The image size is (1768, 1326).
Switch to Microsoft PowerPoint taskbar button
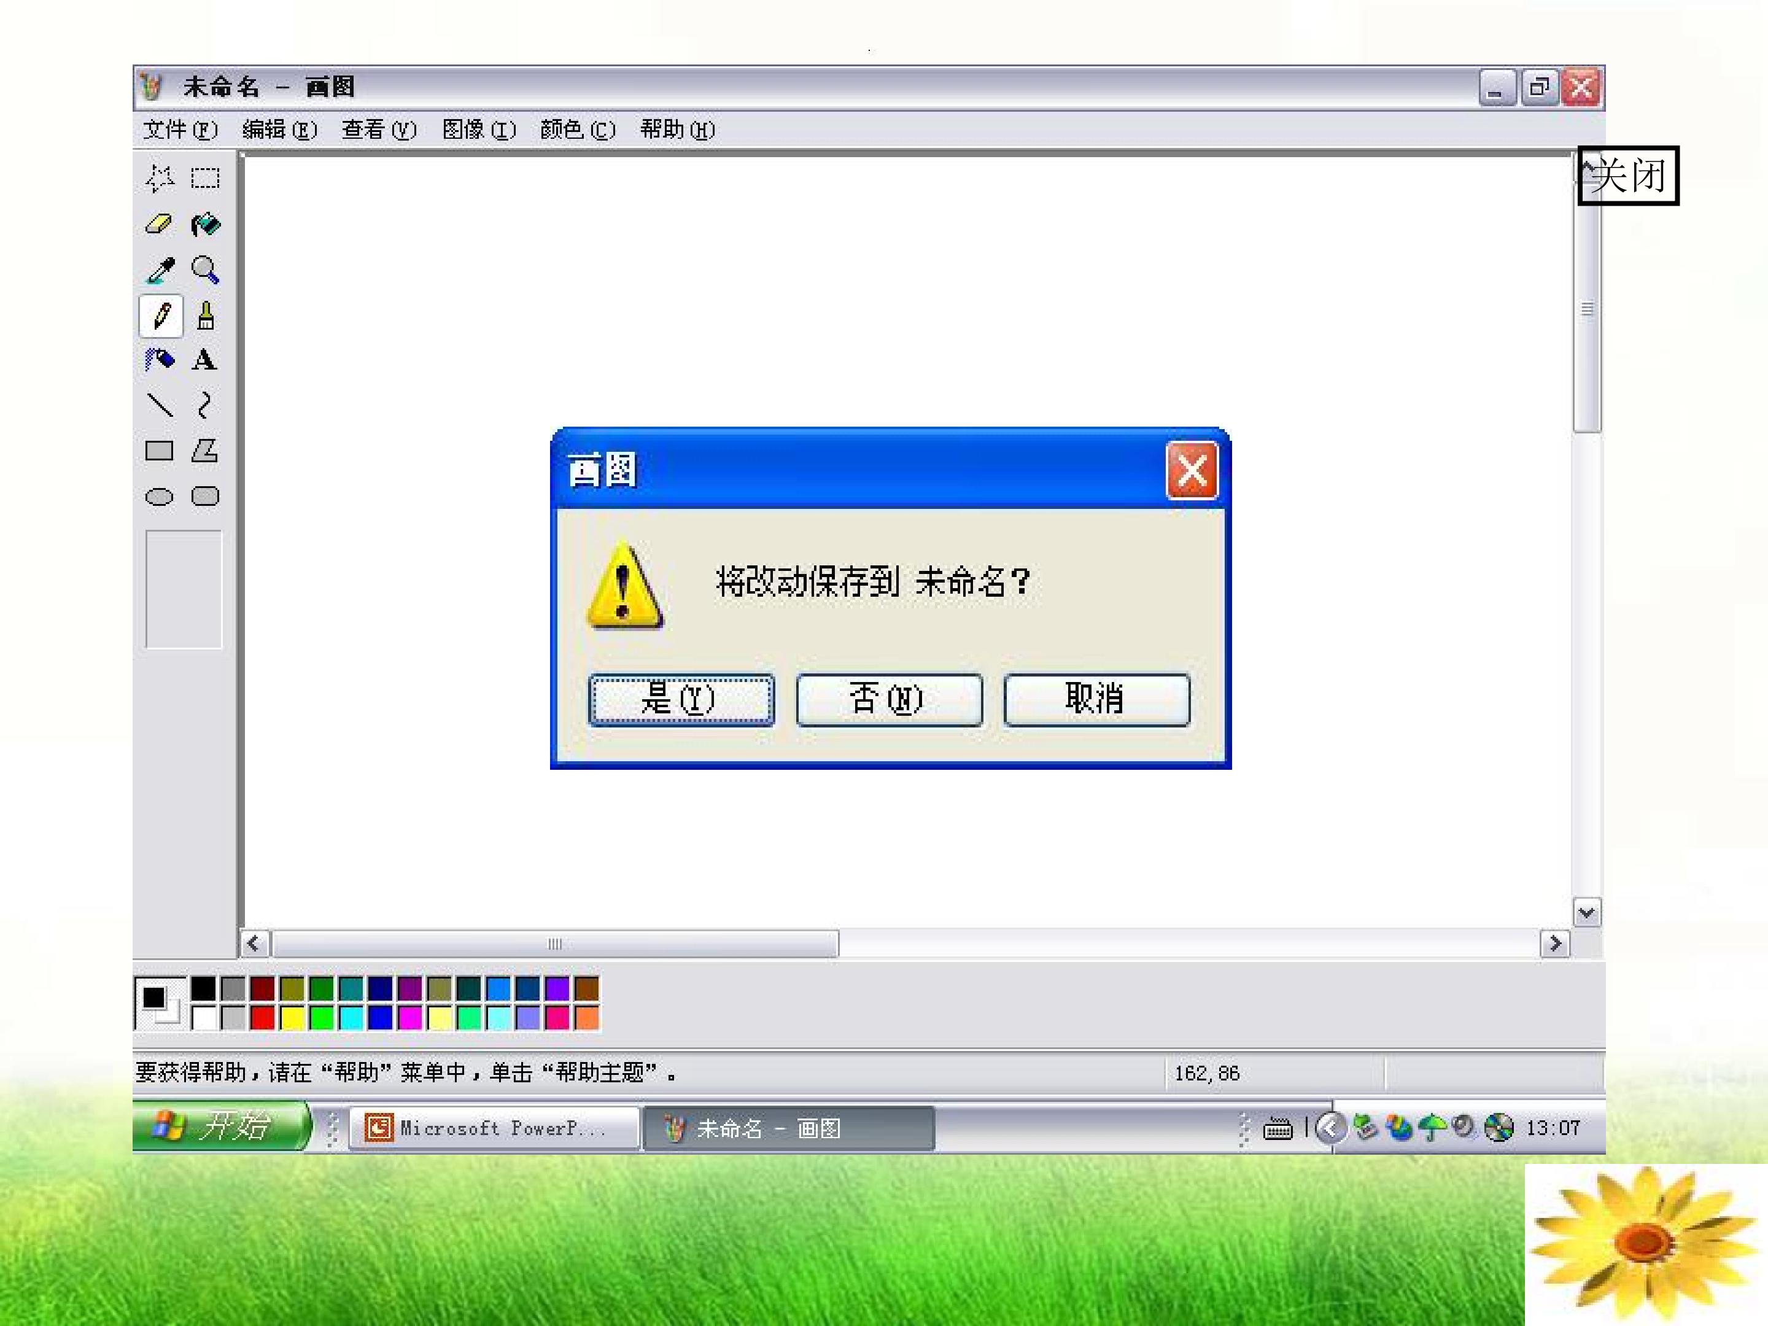tap(495, 1128)
